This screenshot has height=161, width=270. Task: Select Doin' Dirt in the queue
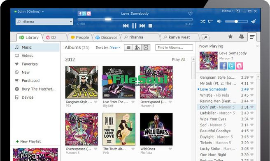(x=226, y=107)
